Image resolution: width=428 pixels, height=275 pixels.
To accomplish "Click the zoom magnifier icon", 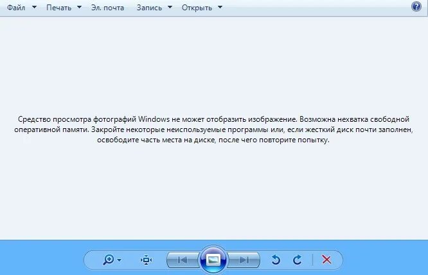I will (x=109, y=260).
